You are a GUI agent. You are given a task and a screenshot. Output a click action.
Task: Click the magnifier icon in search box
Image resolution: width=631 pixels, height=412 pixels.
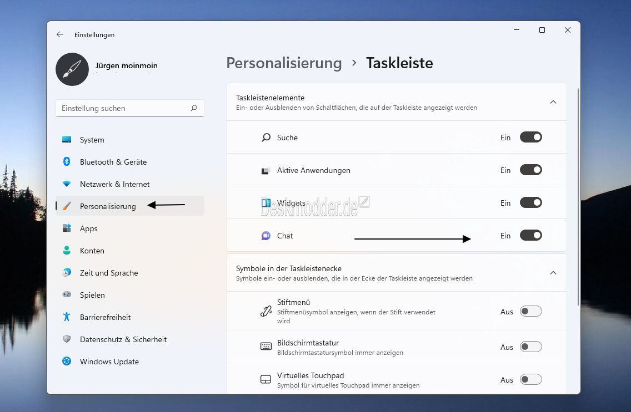coord(194,108)
